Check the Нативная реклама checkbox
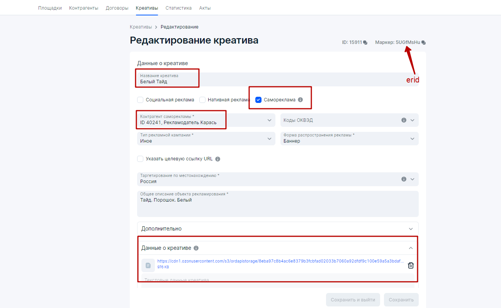This screenshot has width=501, height=308. pyautogui.click(x=202, y=100)
